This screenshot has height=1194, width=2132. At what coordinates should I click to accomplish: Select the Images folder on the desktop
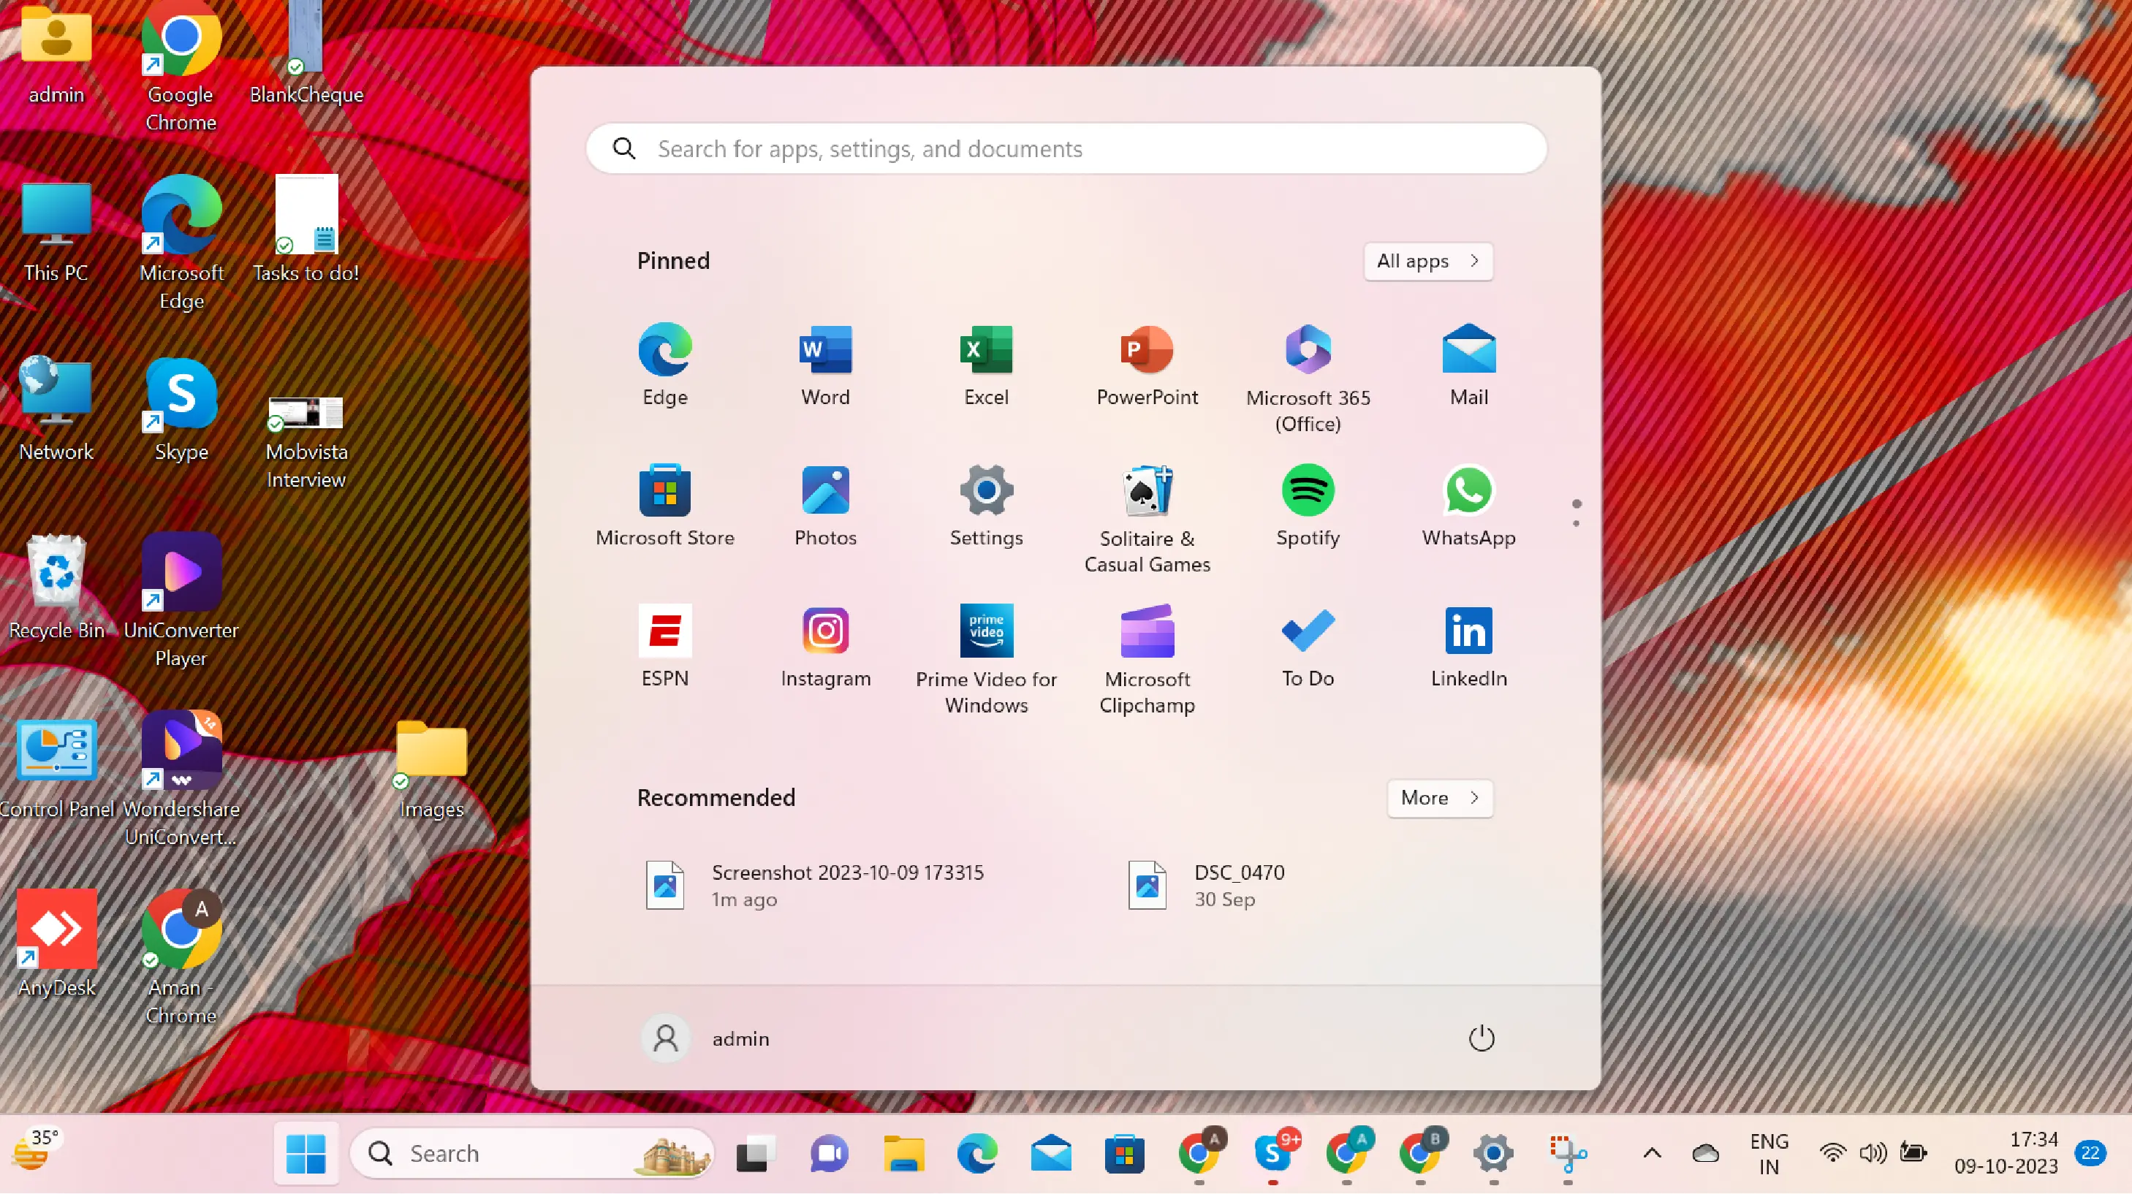[431, 769]
